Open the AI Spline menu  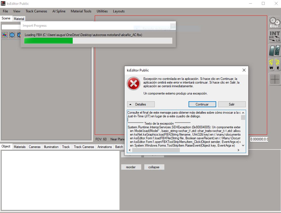click(59, 11)
